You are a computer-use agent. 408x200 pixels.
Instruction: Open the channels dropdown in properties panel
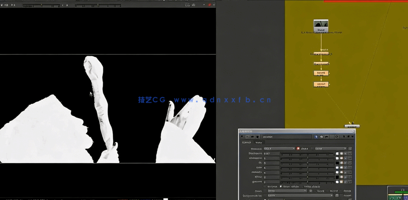278,149
